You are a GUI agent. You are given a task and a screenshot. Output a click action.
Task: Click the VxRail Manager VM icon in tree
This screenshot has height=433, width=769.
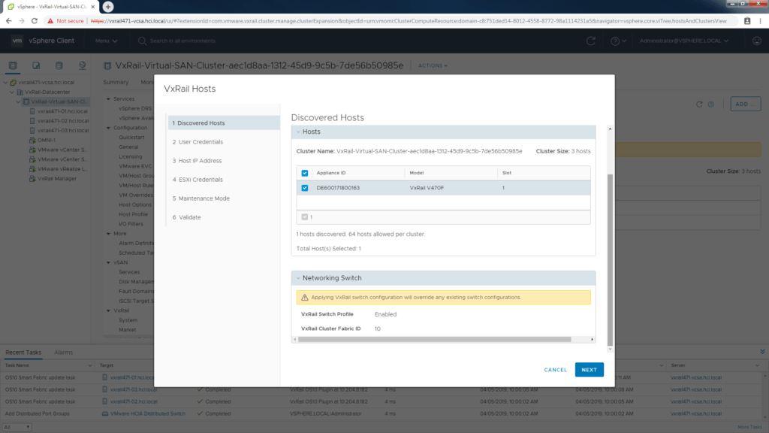coord(32,179)
